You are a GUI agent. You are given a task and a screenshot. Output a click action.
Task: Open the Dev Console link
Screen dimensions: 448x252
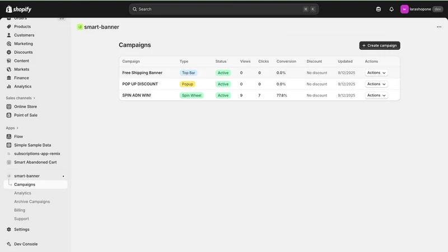(x=26, y=244)
